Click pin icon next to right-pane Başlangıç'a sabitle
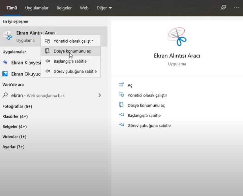This screenshot has width=243, height=196. [121, 115]
